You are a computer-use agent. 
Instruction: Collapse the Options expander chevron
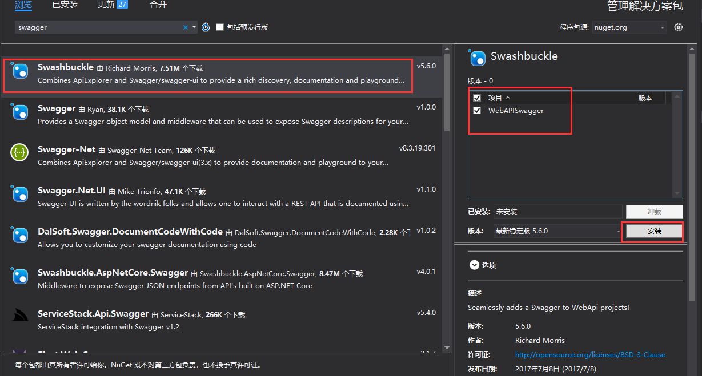point(474,265)
